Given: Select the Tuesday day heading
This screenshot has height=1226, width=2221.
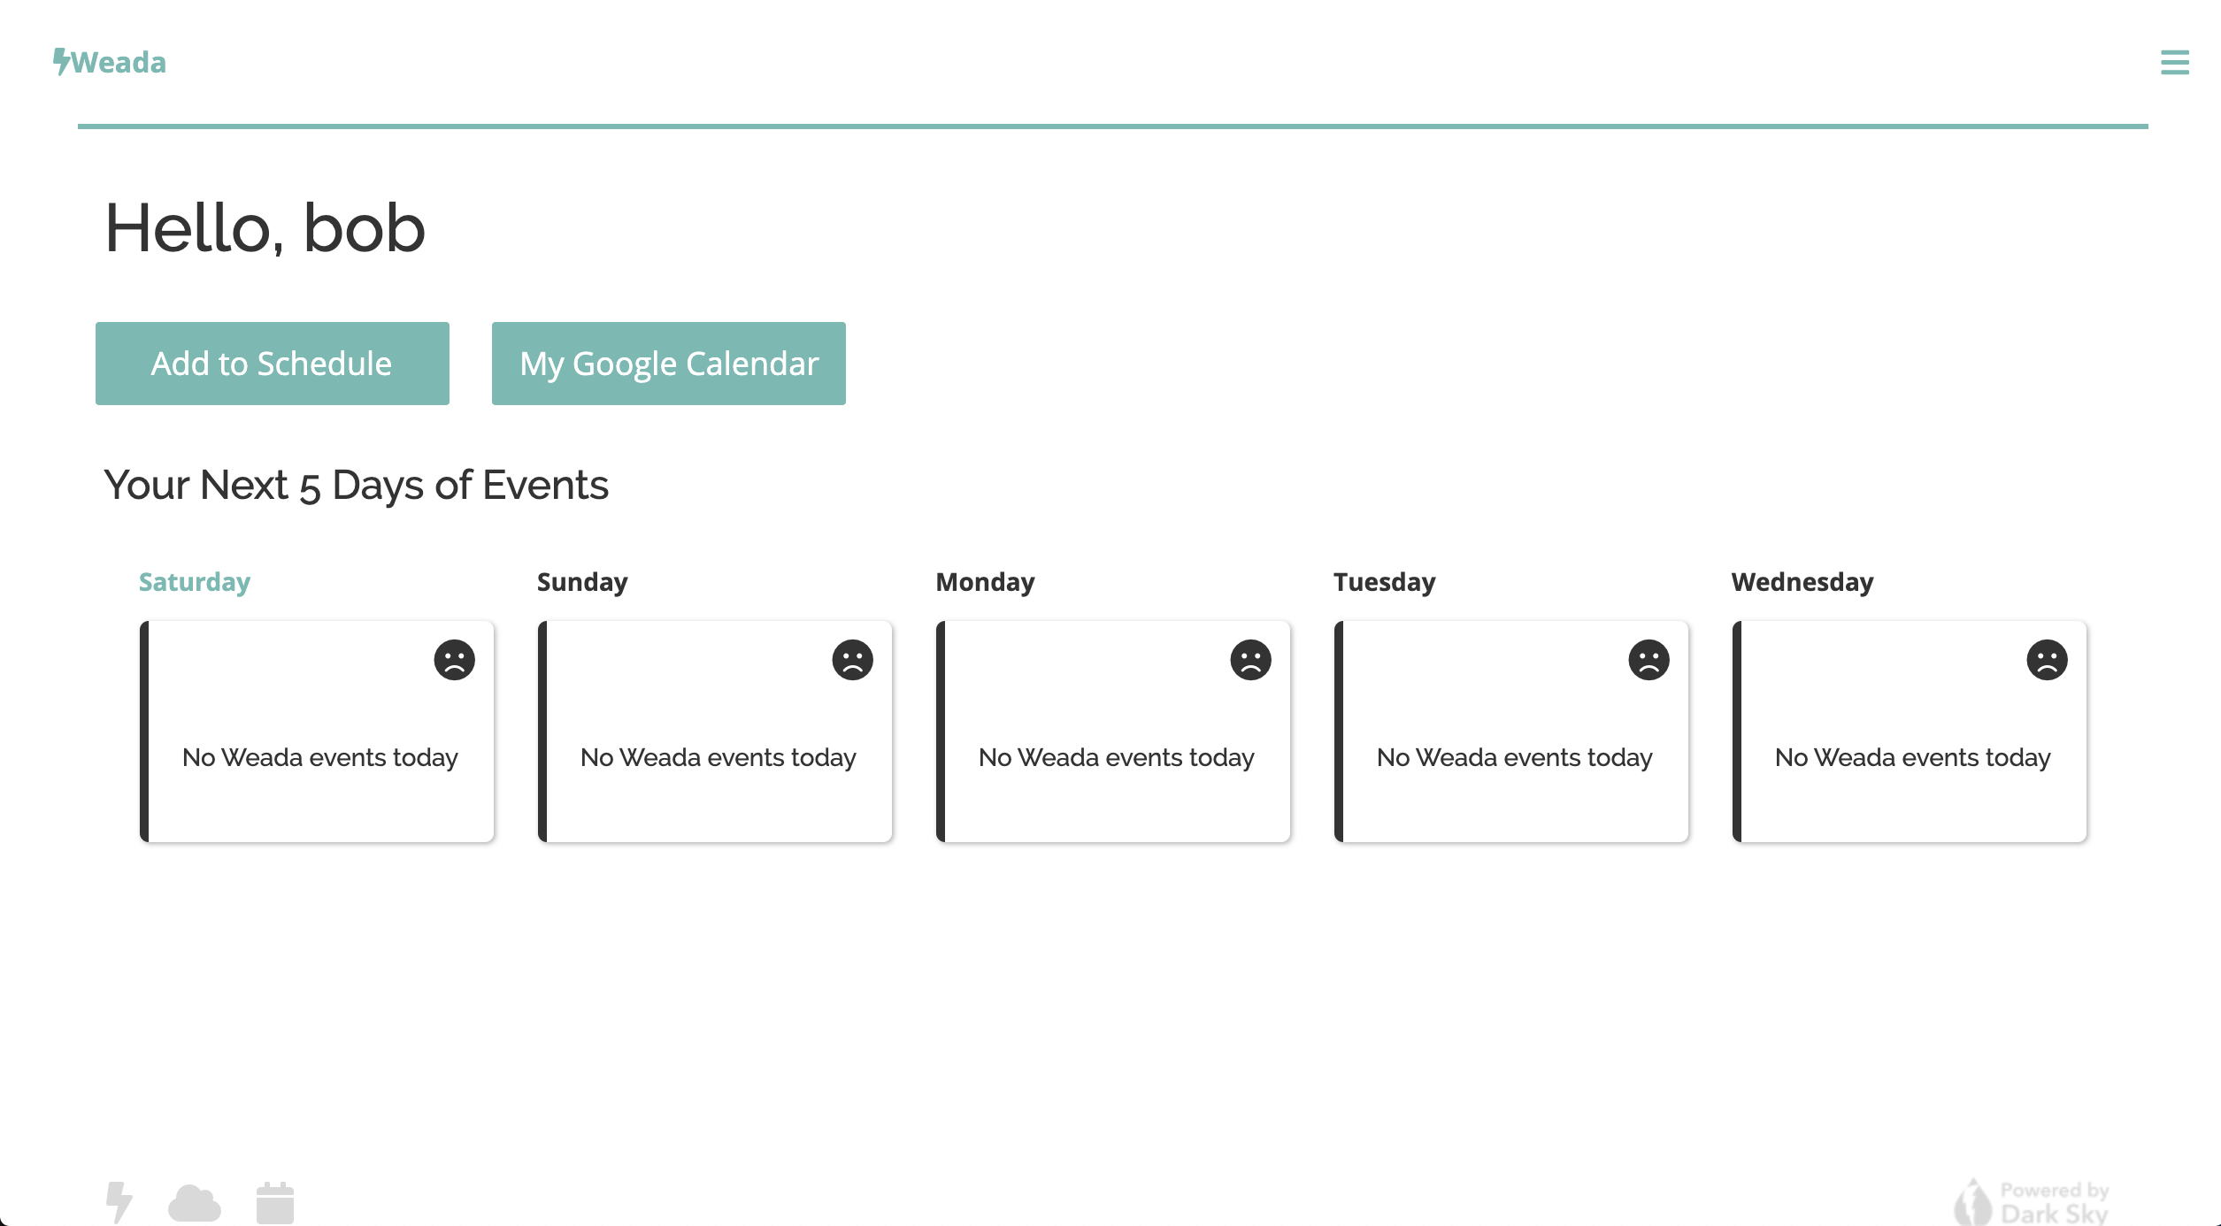Looking at the screenshot, I should pos(1384,582).
